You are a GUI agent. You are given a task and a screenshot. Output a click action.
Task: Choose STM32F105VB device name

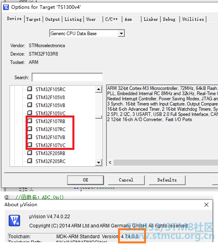pyautogui.click(x=50, y=105)
